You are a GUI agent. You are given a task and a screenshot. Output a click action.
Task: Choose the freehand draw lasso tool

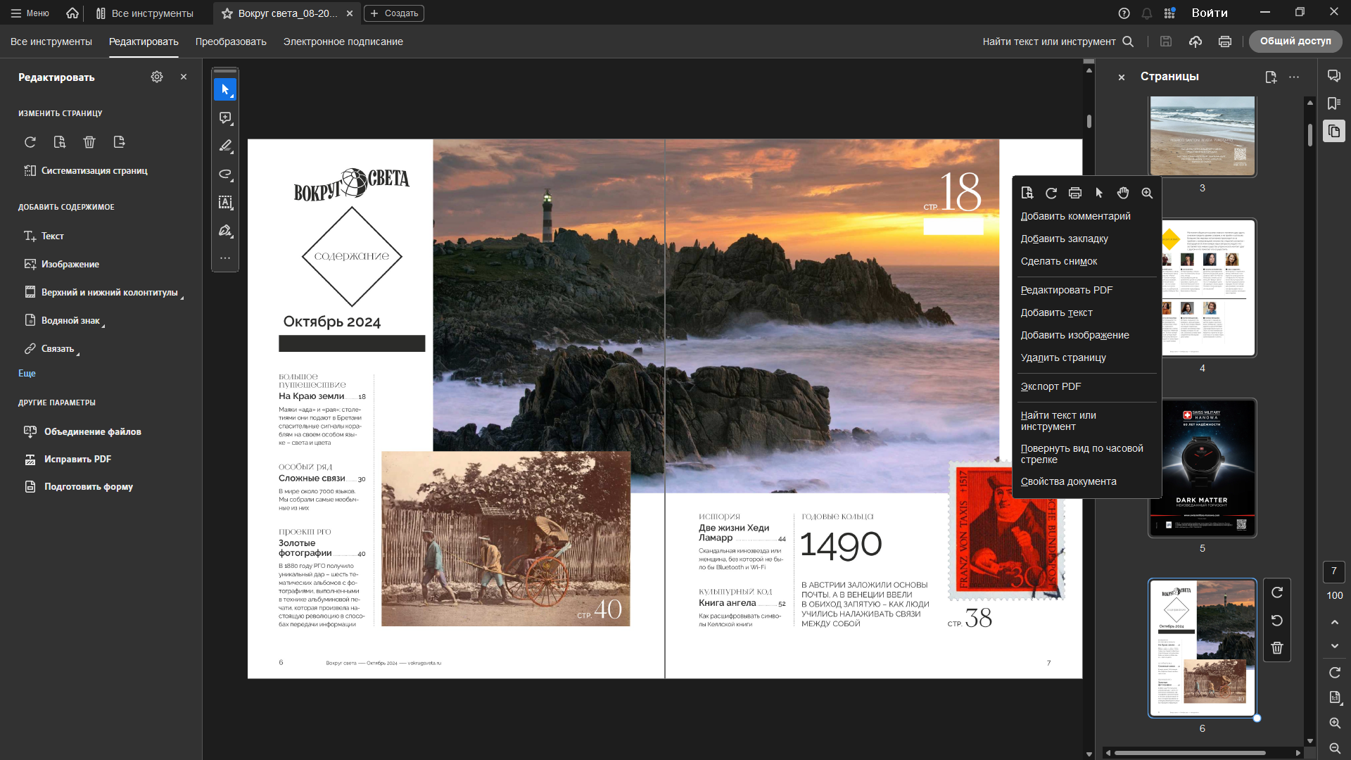pyautogui.click(x=225, y=175)
